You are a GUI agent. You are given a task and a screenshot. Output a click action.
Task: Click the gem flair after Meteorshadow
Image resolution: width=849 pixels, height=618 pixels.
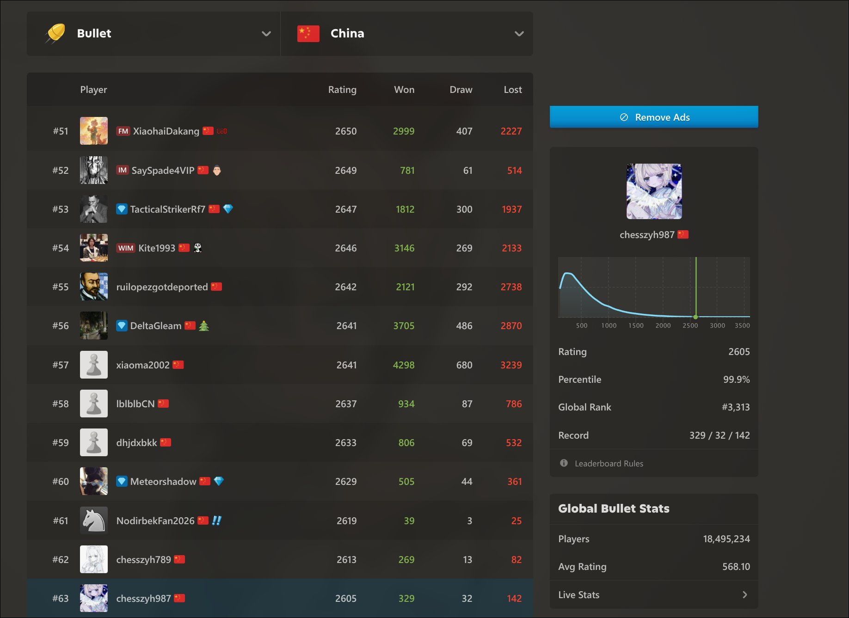click(219, 481)
